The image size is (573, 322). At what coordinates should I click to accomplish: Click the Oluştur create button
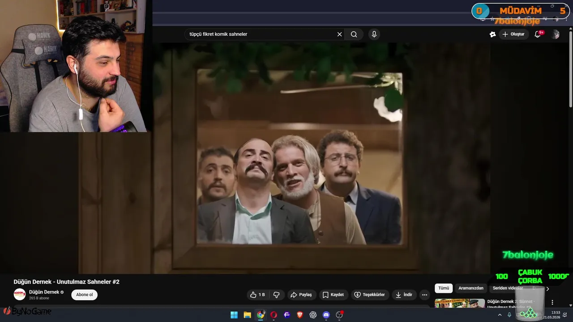[x=513, y=34]
